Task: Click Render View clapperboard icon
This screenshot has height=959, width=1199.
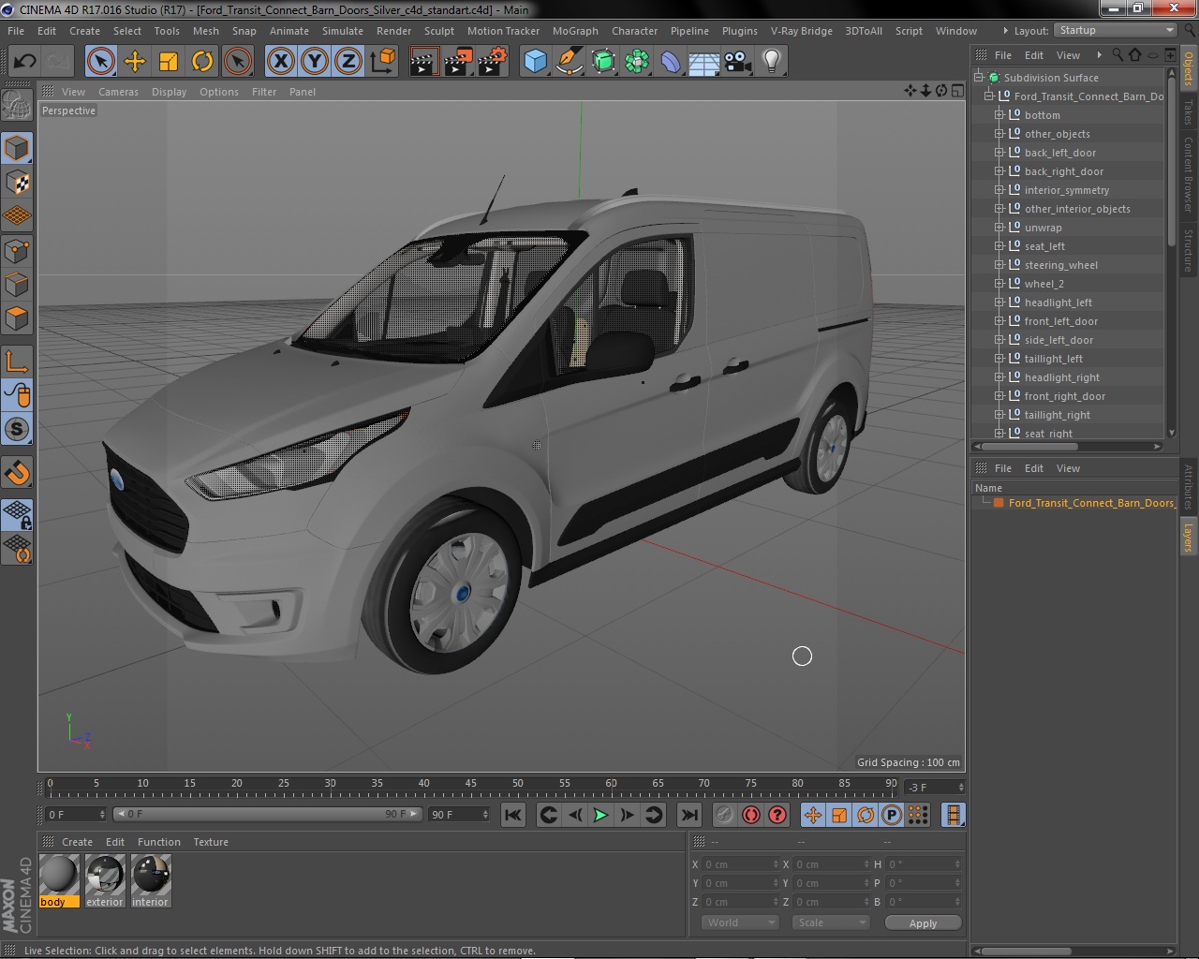Action: (x=423, y=62)
